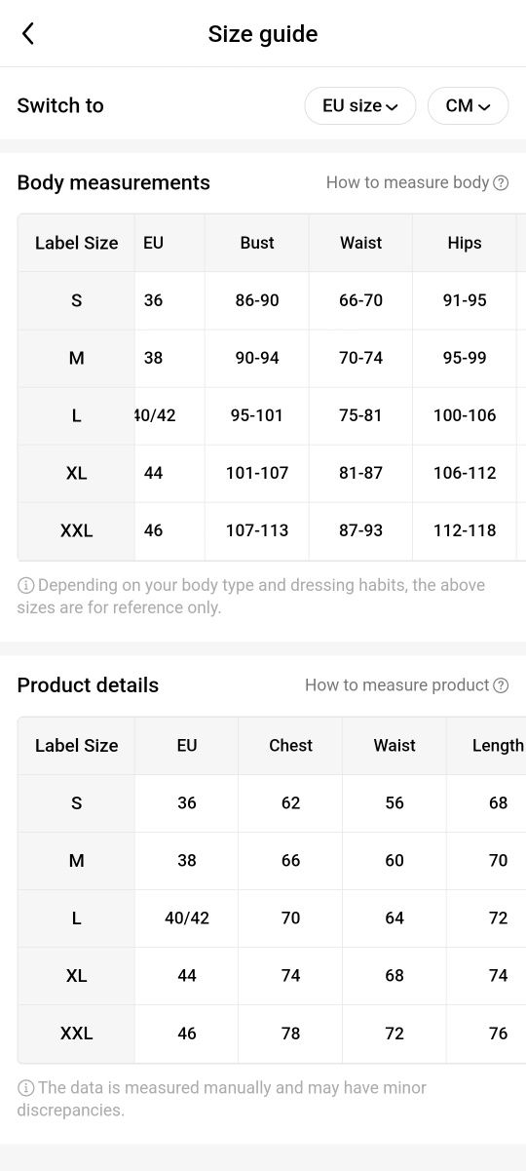526x1171 pixels.
Task: Tap the info icon beside the body type disclaimer
Action: tap(25, 586)
